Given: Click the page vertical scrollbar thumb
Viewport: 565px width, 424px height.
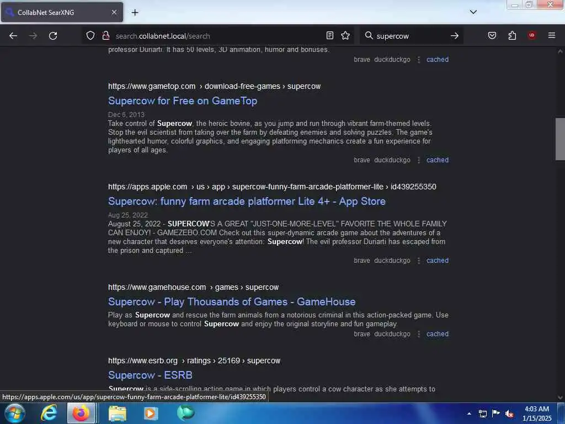Looking at the screenshot, I should click(560, 139).
